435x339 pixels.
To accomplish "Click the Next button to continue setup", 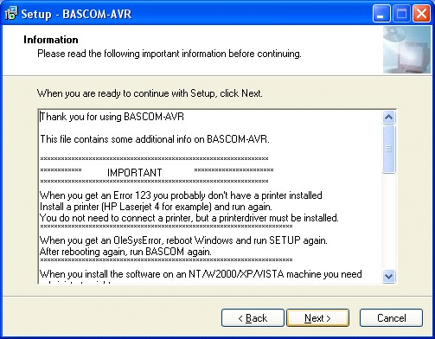I will point(317,318).
